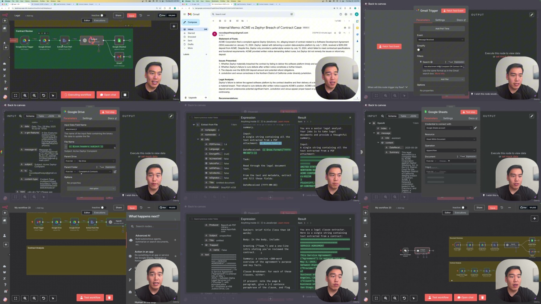Viewport: 541px width, 304px height.
Task: Open the Add option dropdown in Google Drive panel
Action: coord(91,189)
